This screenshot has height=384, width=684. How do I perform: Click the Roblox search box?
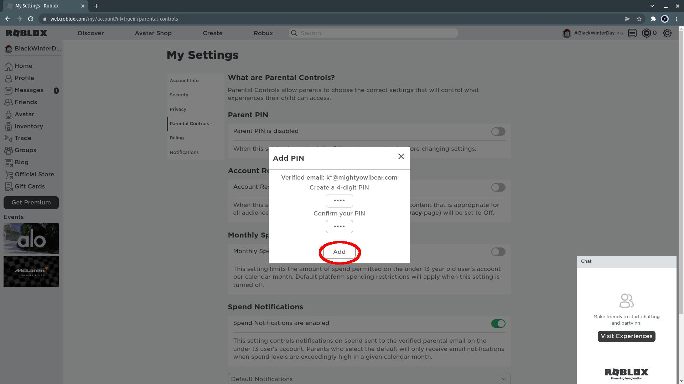pyautogui.click(x=373, y=33)
